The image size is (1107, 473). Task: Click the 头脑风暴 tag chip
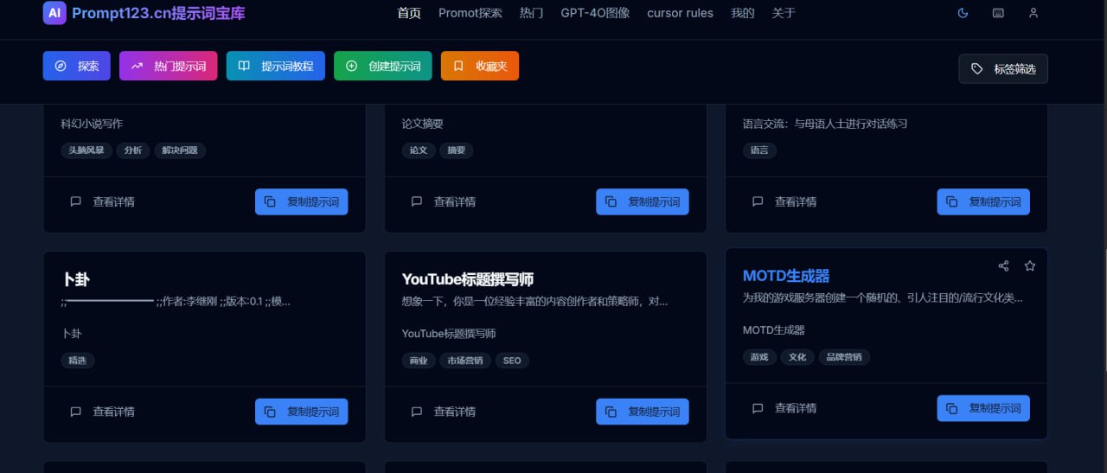(x=86, y=150)
